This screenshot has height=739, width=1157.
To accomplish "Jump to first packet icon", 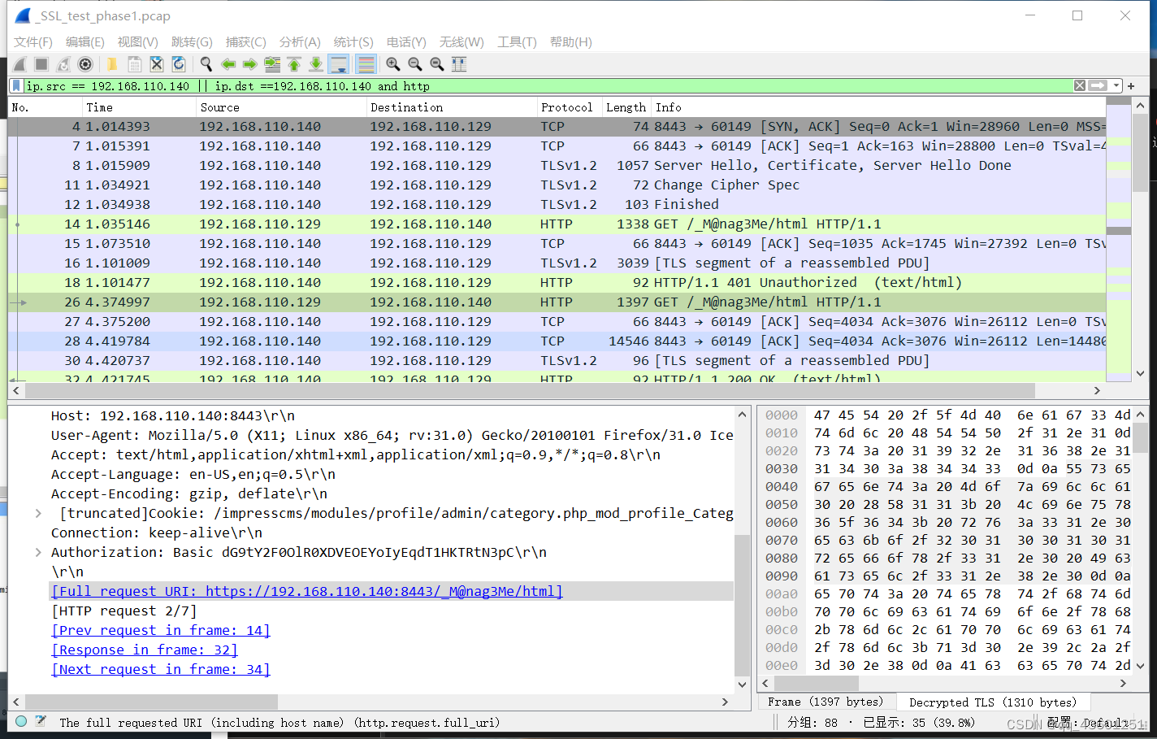I will coord(294,64).
